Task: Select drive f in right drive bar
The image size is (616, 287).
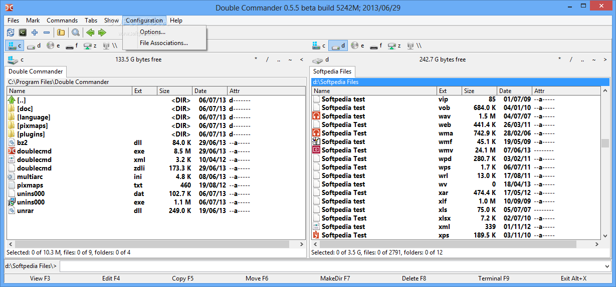Action: (376, 45)
